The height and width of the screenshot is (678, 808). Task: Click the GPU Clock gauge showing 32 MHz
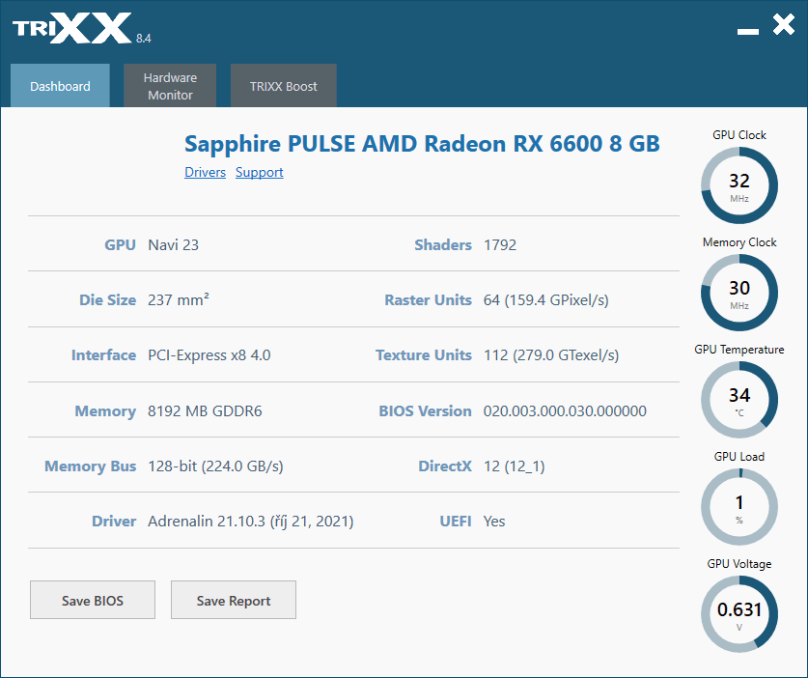[739, 185]
